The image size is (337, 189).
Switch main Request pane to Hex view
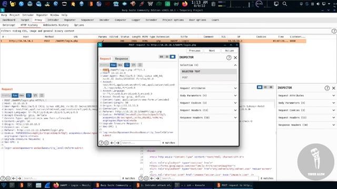[22, 96]
